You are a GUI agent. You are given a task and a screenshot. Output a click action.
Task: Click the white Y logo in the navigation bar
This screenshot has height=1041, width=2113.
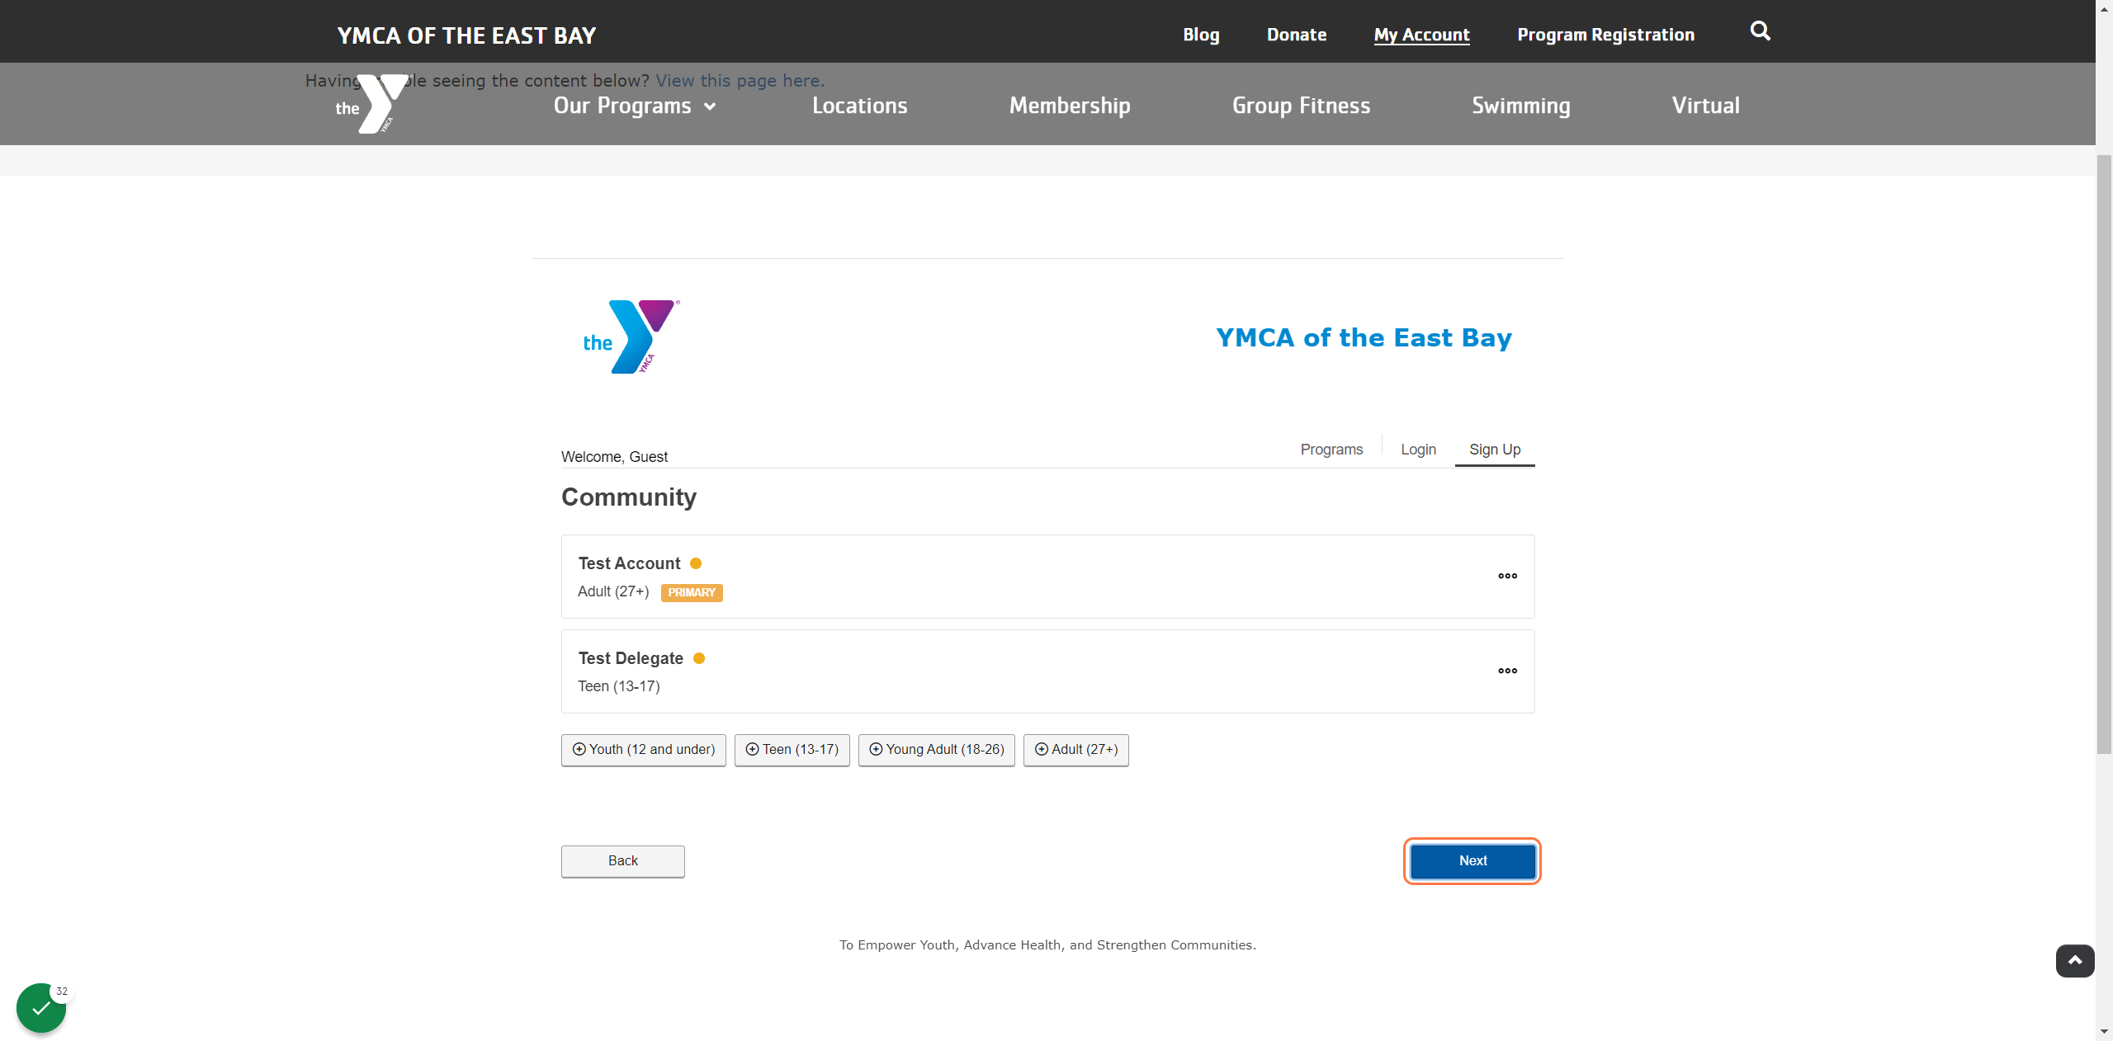(371, 104)
